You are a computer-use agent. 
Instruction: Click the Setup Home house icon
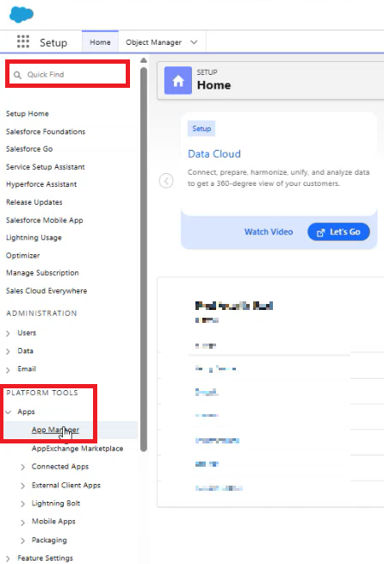click(178, 81)
